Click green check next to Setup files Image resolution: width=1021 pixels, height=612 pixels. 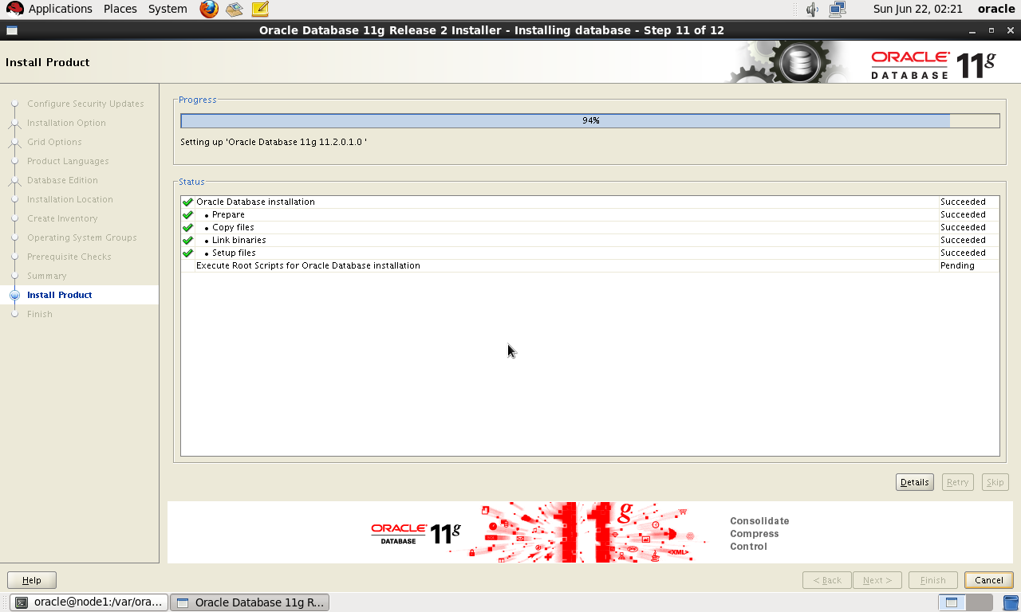coord(187,253)
